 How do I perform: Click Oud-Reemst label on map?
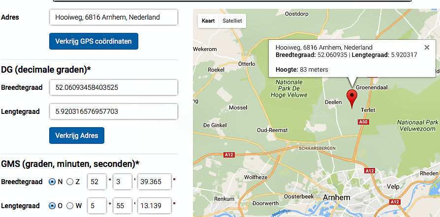tap(272, 130)
